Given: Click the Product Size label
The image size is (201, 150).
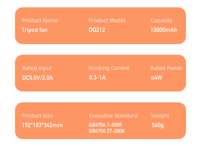Looking at the screenshot, I should [37, 116].
